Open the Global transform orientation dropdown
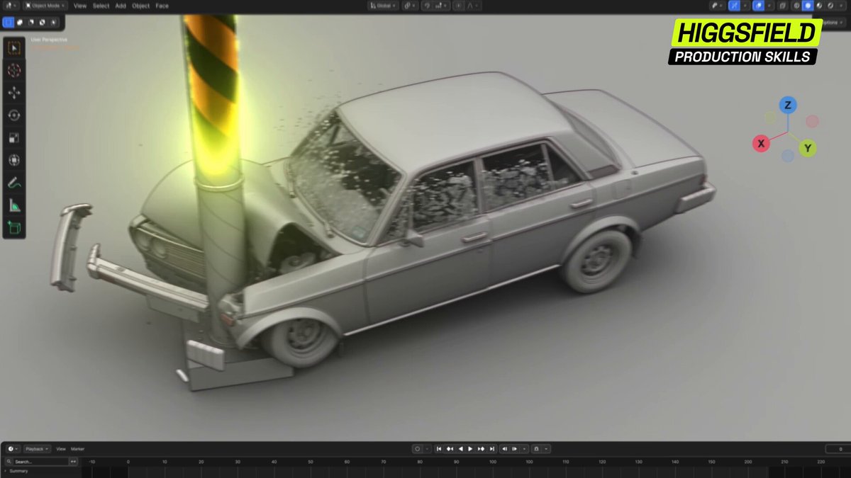 tap(382, 6)
